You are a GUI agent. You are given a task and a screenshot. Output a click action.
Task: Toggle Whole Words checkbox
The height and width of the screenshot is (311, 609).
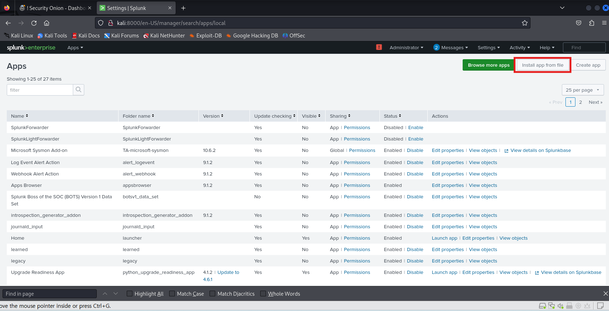[263, 294]
